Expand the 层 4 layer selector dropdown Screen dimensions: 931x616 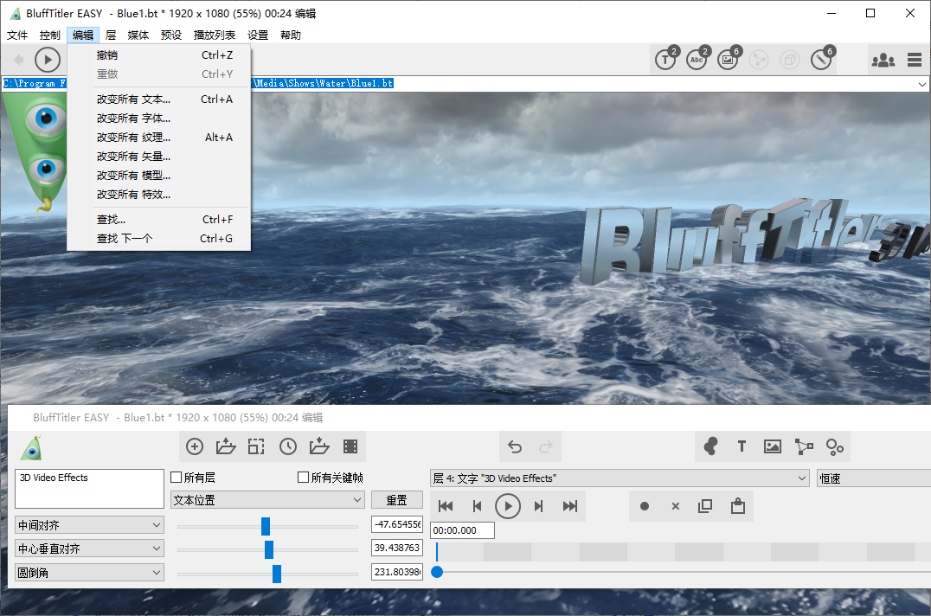(620, 478)
